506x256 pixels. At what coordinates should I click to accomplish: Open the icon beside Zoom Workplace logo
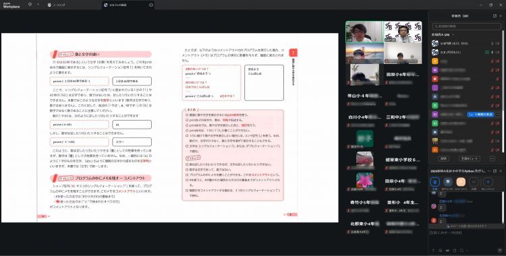tap(30, 5)
